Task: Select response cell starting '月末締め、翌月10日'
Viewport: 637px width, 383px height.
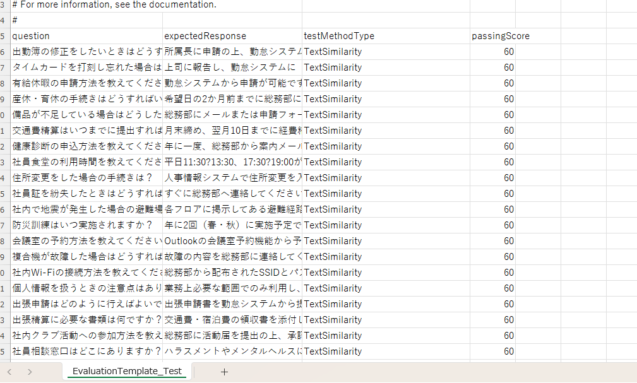Action: [232, 131]
